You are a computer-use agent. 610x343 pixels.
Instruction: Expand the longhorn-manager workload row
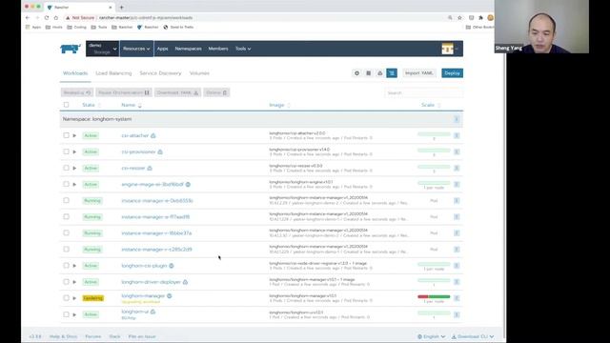click(74, 298)
